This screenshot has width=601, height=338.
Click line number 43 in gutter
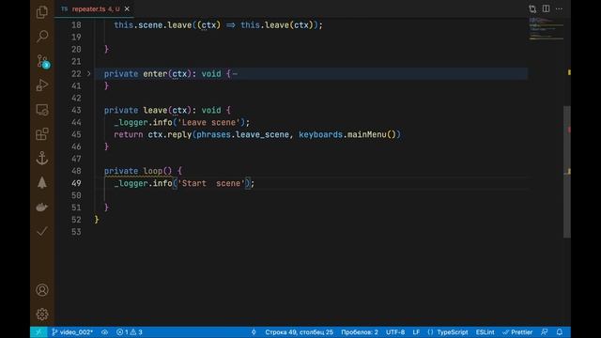76,111
